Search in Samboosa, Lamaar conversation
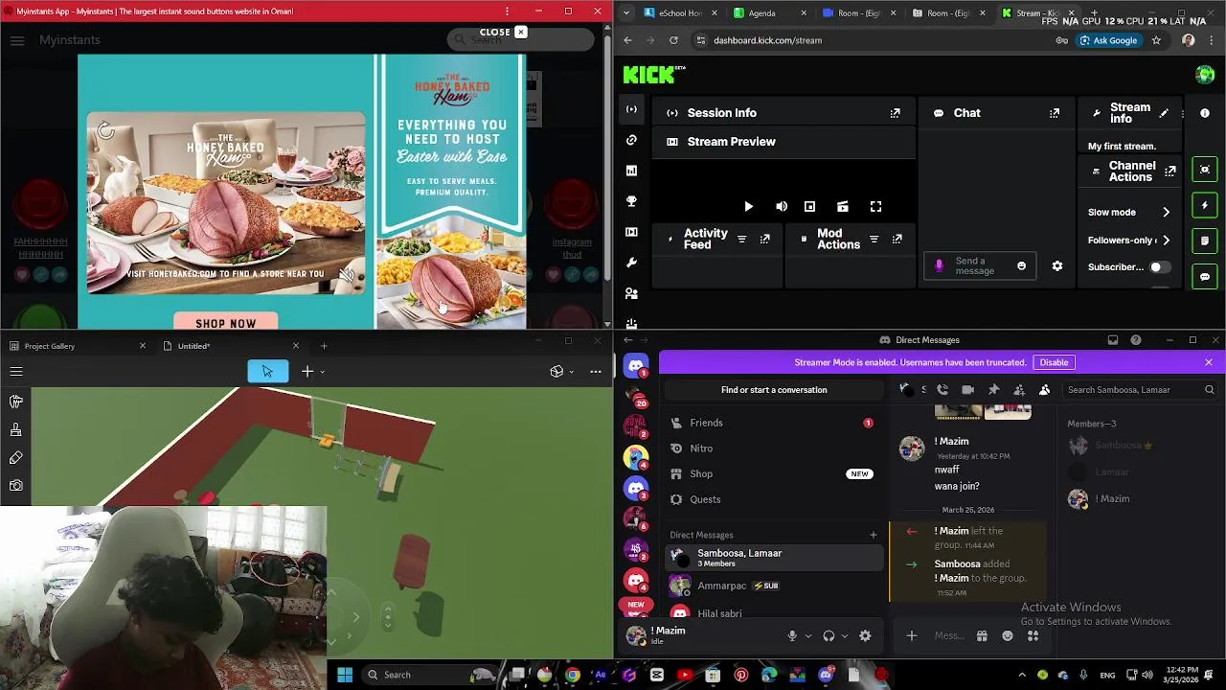Viewport: 1226px width, 690px height. pos(1140,390)
